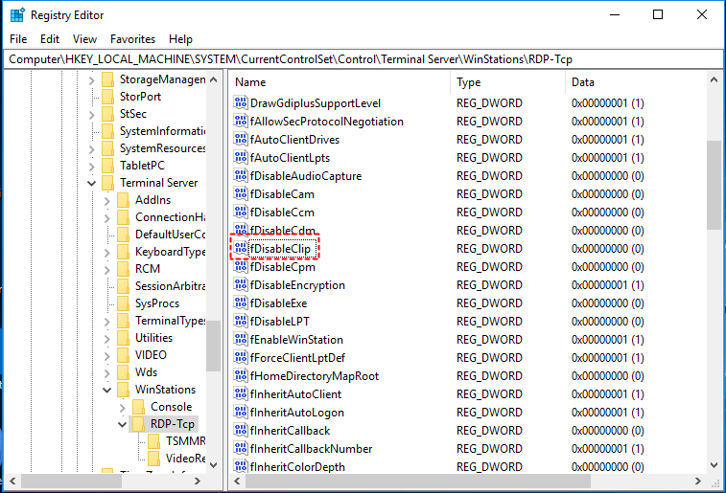
Task: Expand the StSec key
Action: pos(92,115)
